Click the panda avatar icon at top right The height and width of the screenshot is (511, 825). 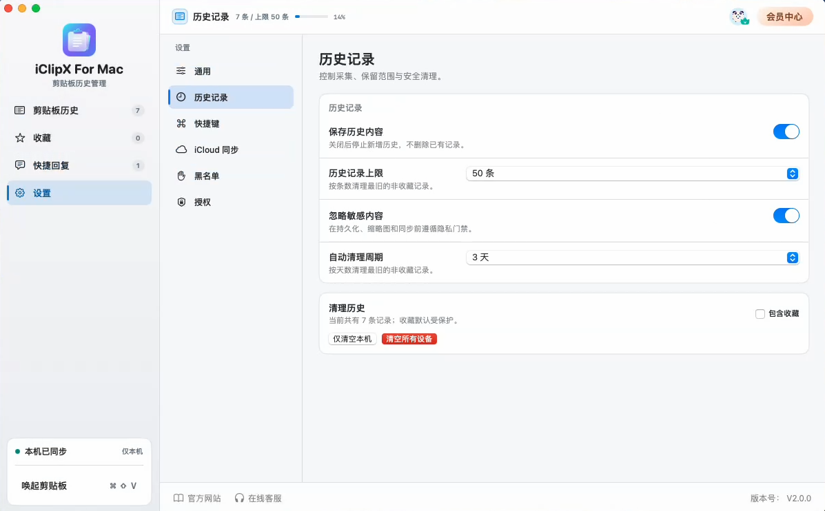[740, 17]
